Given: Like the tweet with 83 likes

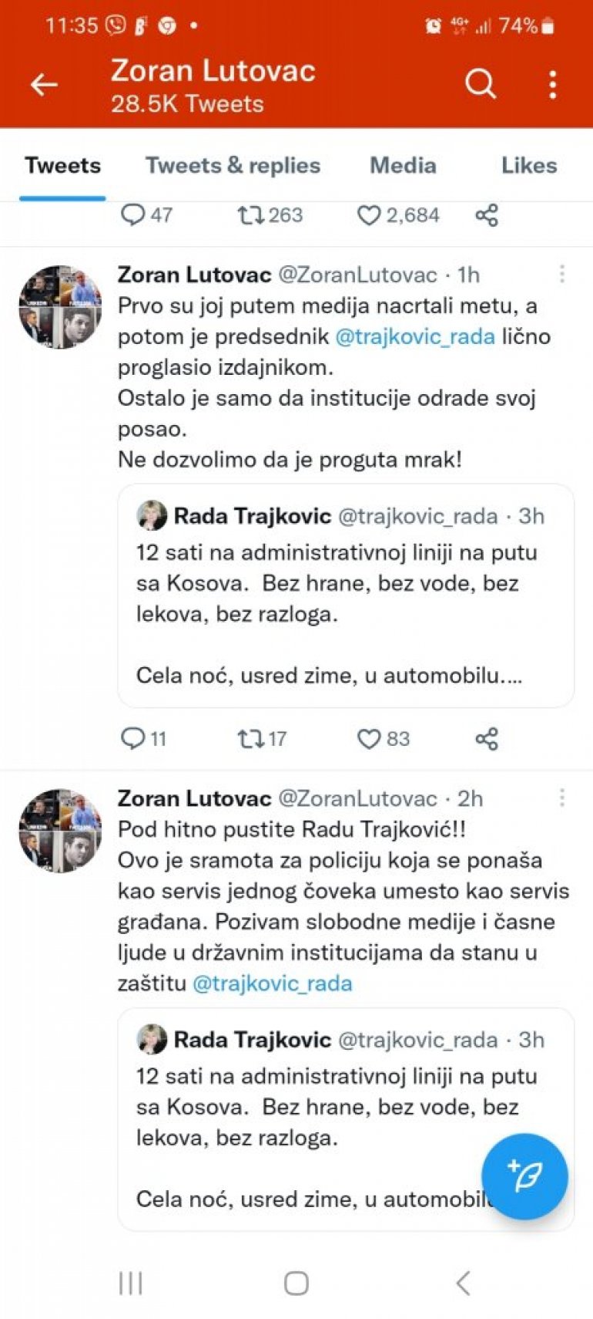Looking at the screenshot, I should coord(369,739).
